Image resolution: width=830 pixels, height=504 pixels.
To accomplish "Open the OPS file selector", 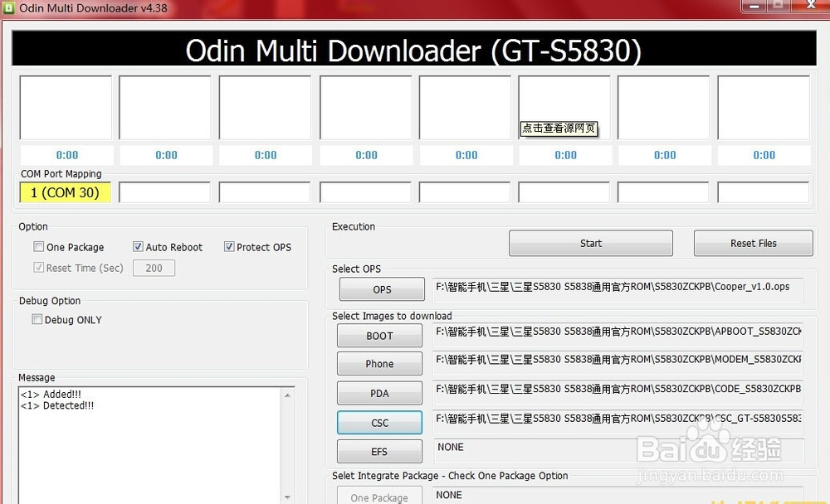I will click(381, 288).
